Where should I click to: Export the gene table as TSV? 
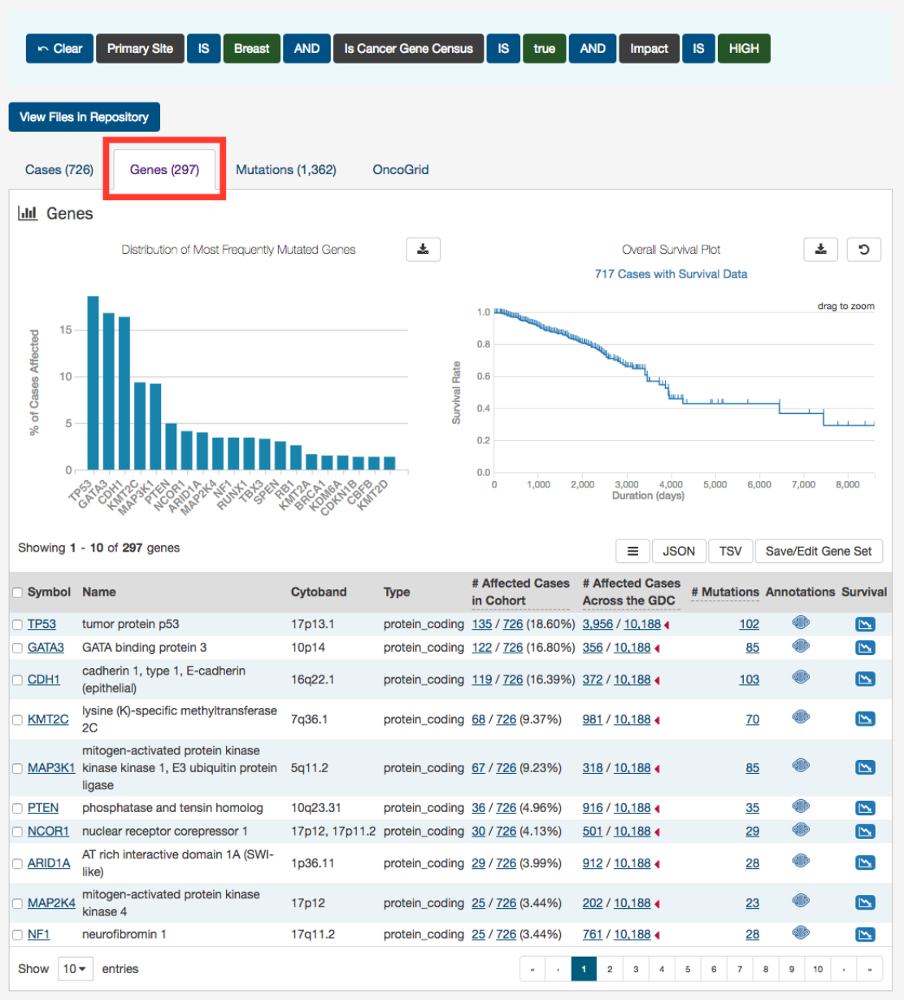pyautogui.click(x=730, y=551)
